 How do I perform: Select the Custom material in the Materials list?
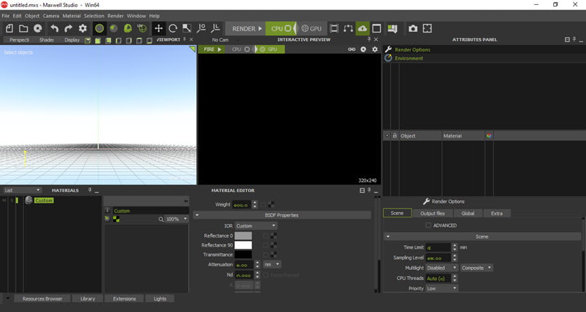[x=44, y=201]
